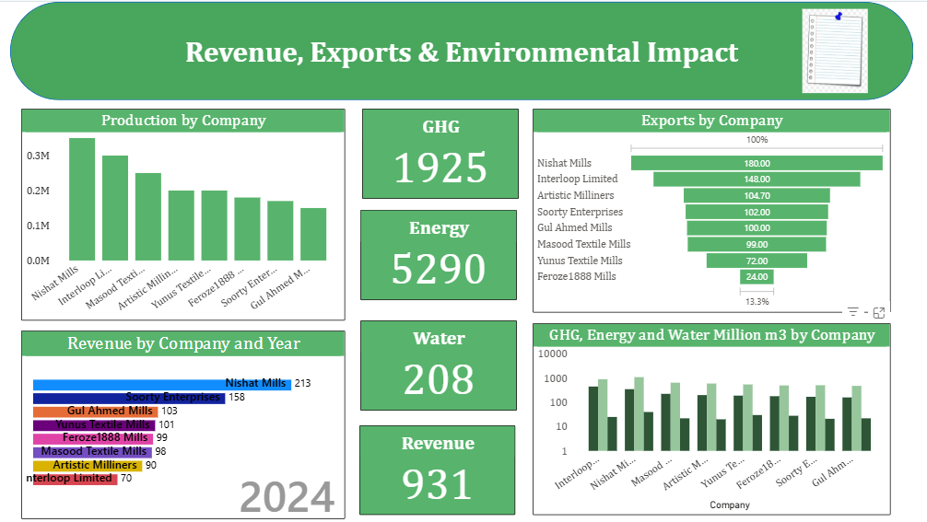Click Nishat Mills 213 revenue bar

click(161, 384)
